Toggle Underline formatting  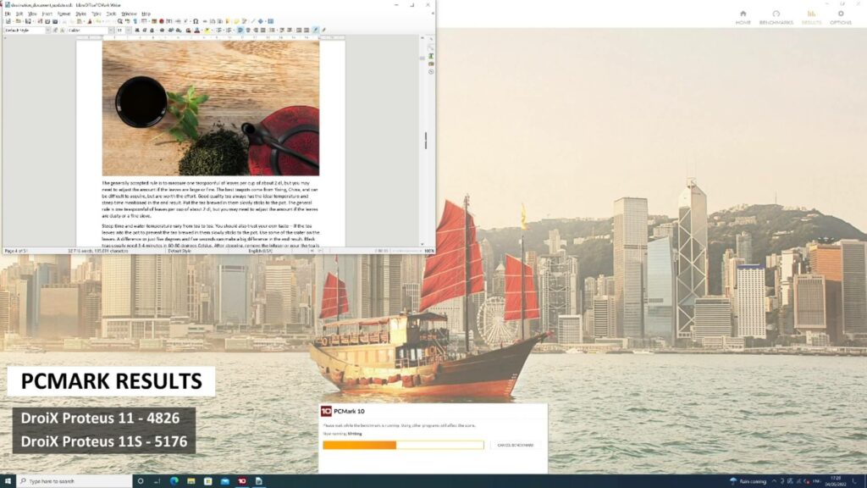[x=152, y=30]
